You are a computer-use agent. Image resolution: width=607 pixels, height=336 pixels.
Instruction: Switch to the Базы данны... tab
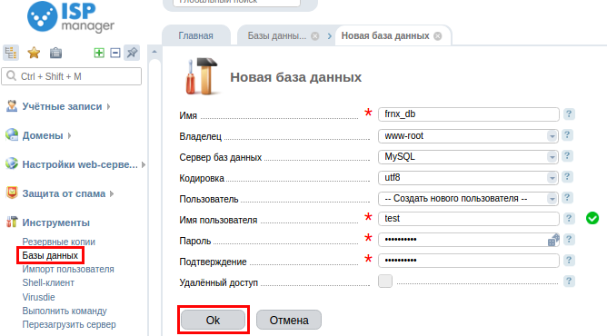point(277,35)
